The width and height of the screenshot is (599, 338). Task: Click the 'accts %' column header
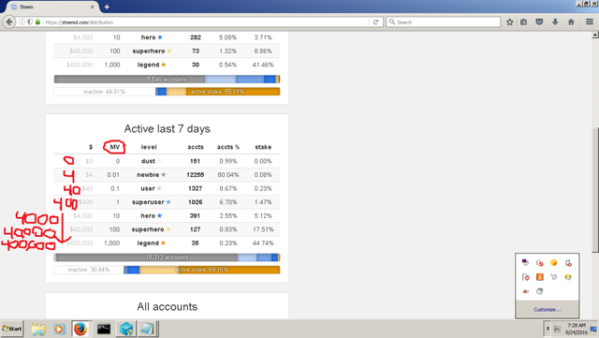tap(228, 147)
